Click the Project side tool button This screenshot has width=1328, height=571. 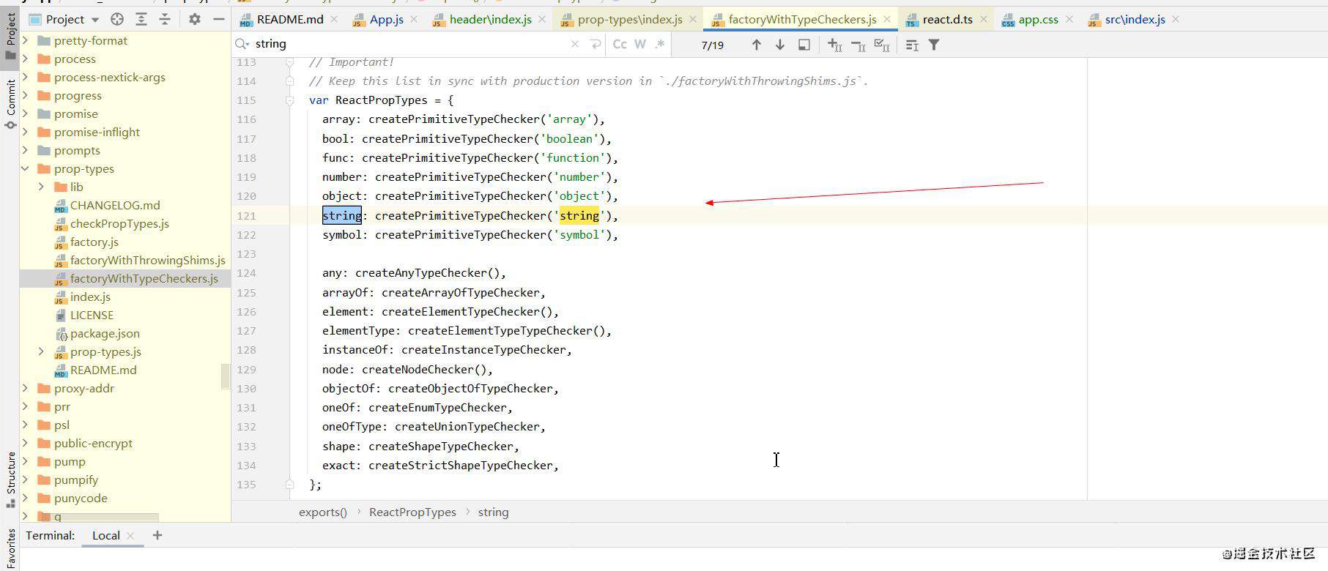tap(10, 37)
